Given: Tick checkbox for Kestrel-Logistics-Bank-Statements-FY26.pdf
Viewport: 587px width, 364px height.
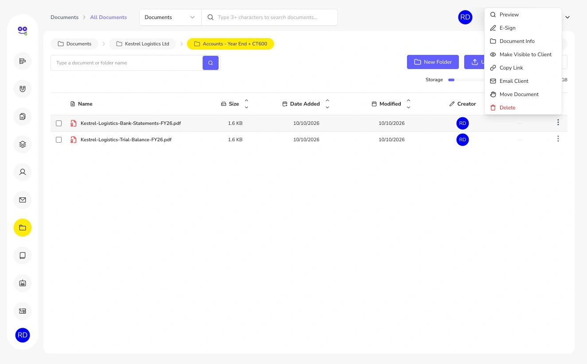Looking at the screenshot, I should [x=59, y=123].
